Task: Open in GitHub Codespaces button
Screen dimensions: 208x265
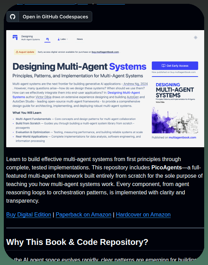Action: (49, 17)
